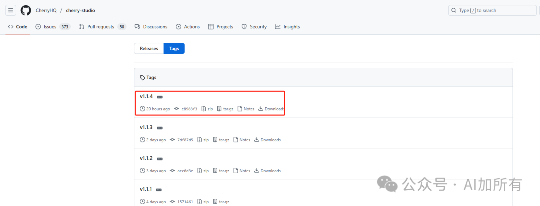Screen dimensions: 540x206
Task: Expand the ellipsis next to v1.1.3
Action: [160, 128]
